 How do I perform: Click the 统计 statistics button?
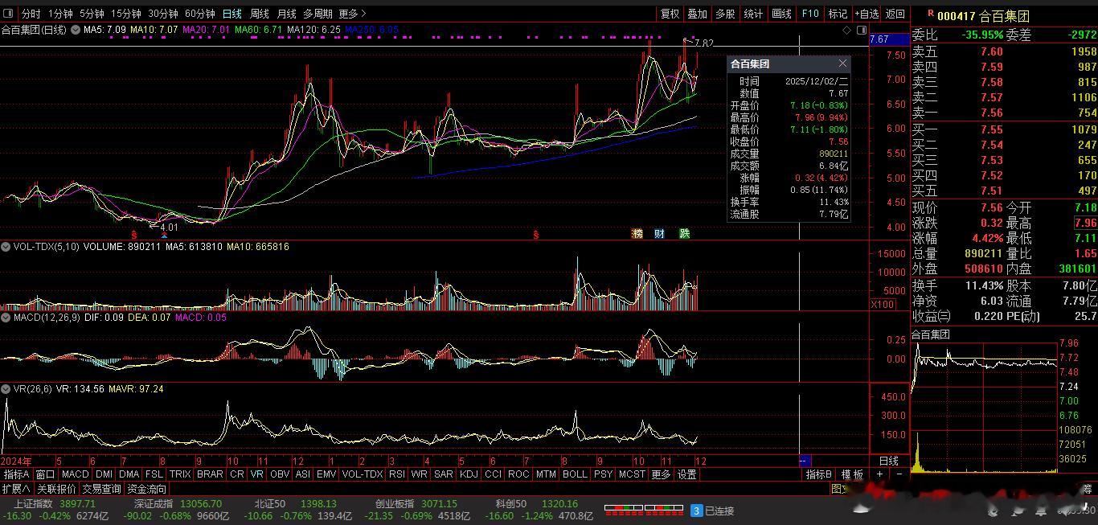tap(753, 14)
